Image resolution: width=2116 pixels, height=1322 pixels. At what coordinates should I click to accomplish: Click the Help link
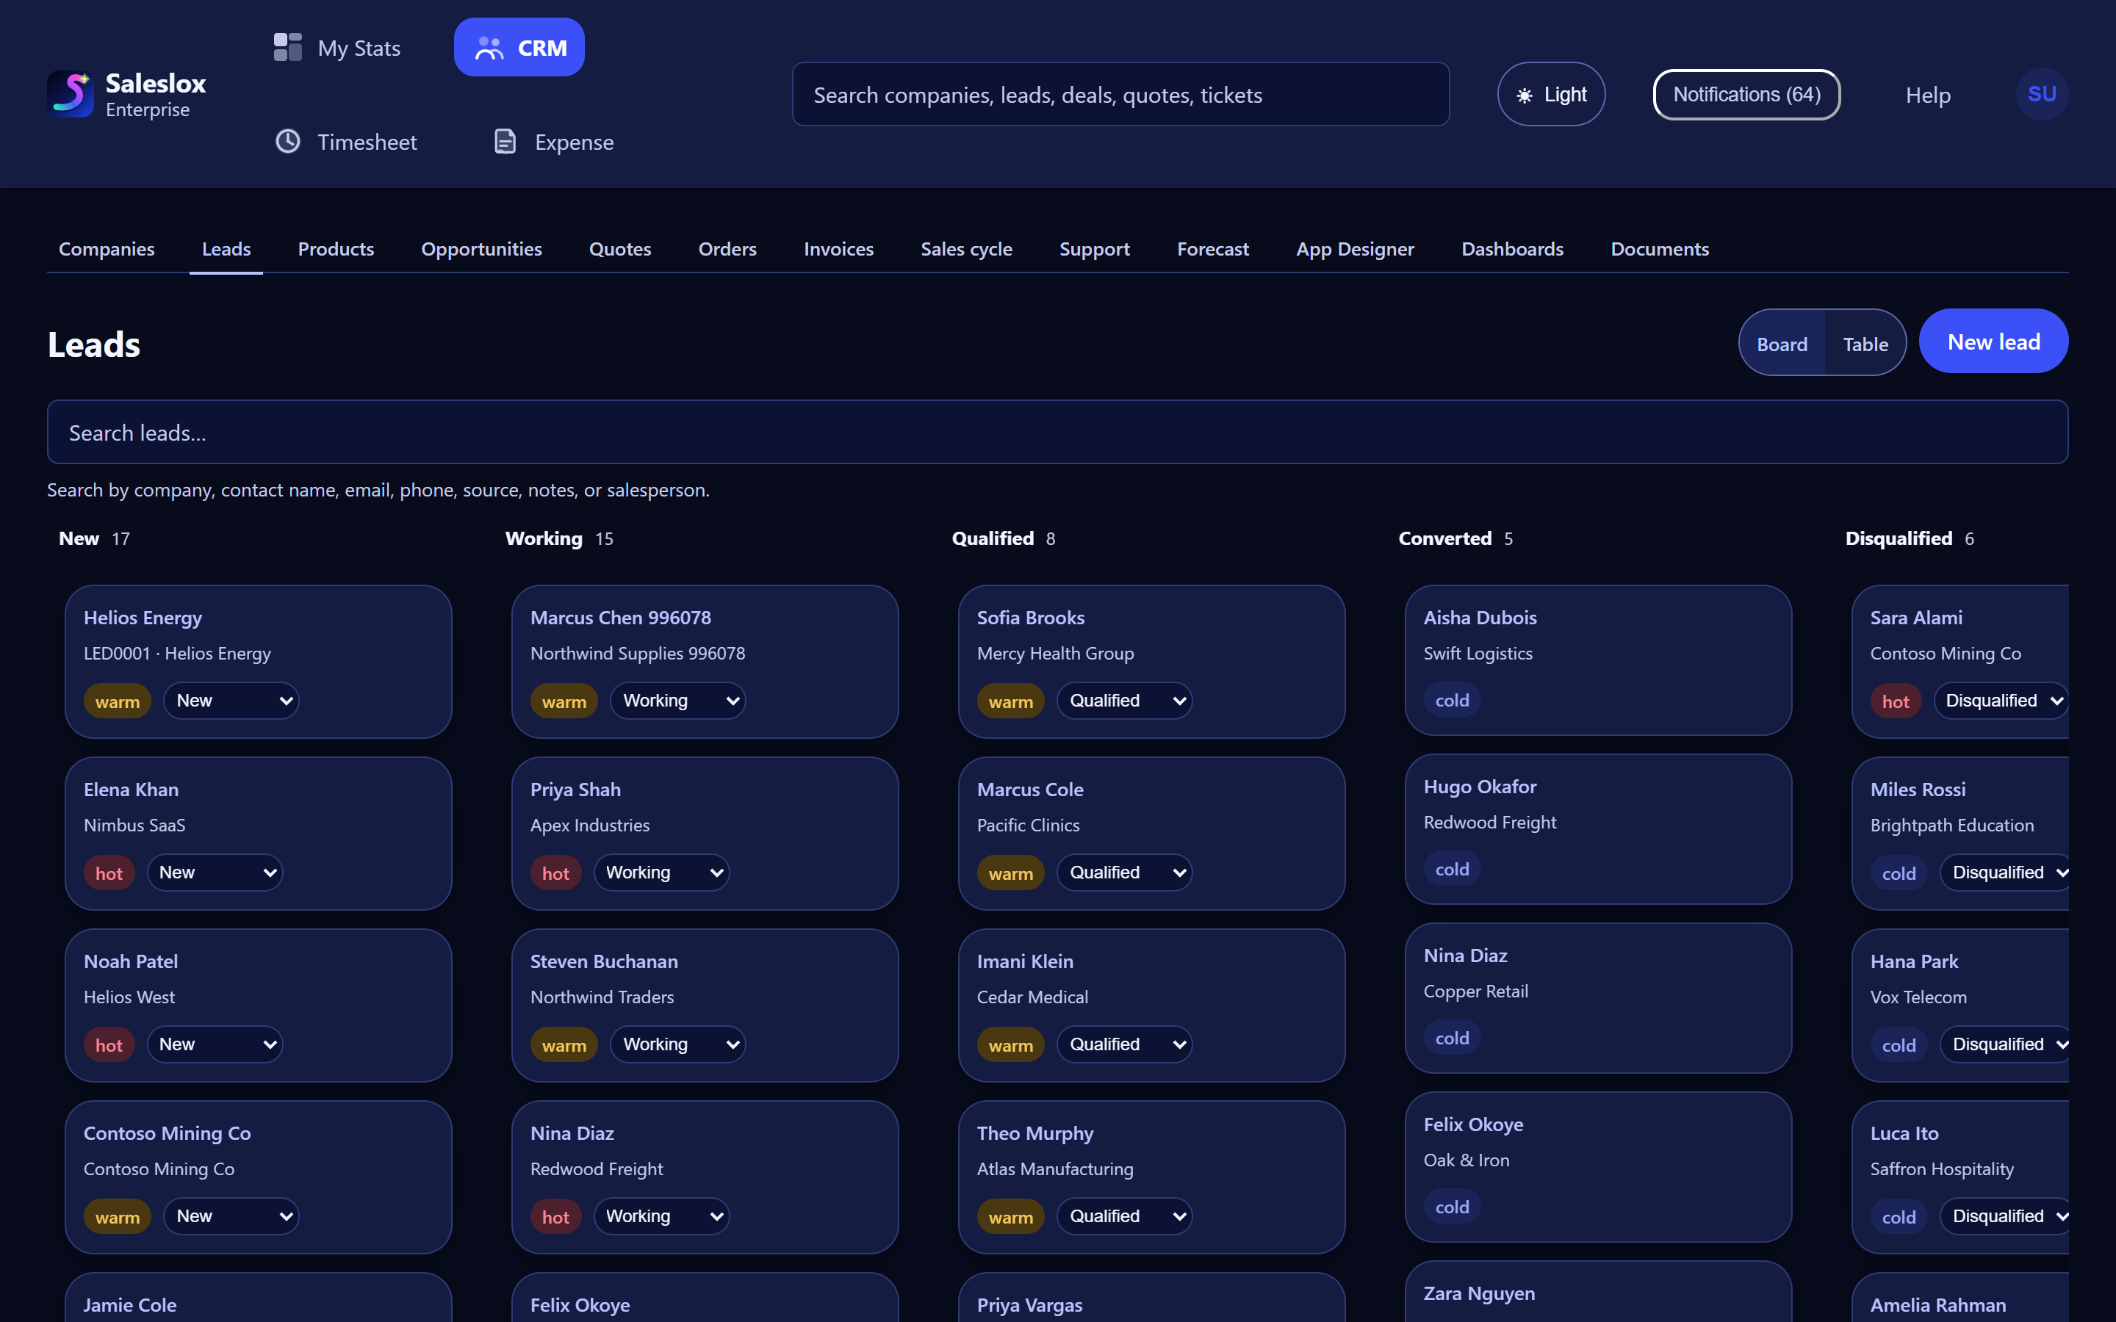[1928, 95]
